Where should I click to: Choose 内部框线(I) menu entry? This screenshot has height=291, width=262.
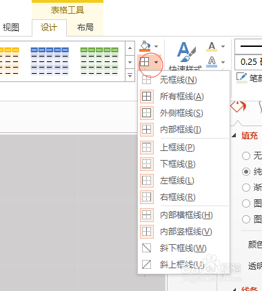click(x=184, y=130)
